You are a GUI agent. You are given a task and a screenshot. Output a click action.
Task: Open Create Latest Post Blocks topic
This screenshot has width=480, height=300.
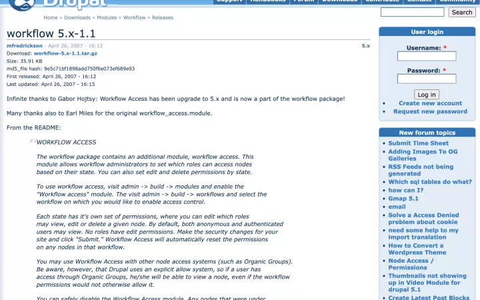pyautogui.click(x=429, y=297)
